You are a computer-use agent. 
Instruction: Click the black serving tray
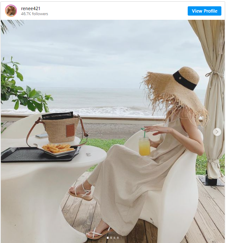coord(40,154)
